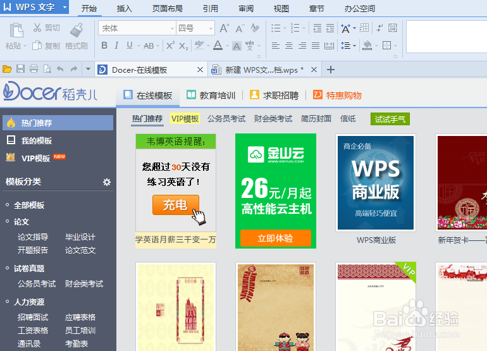Switch to 引用 ribbon tab
The image size is (487, 351).
(x=210, y=8)
